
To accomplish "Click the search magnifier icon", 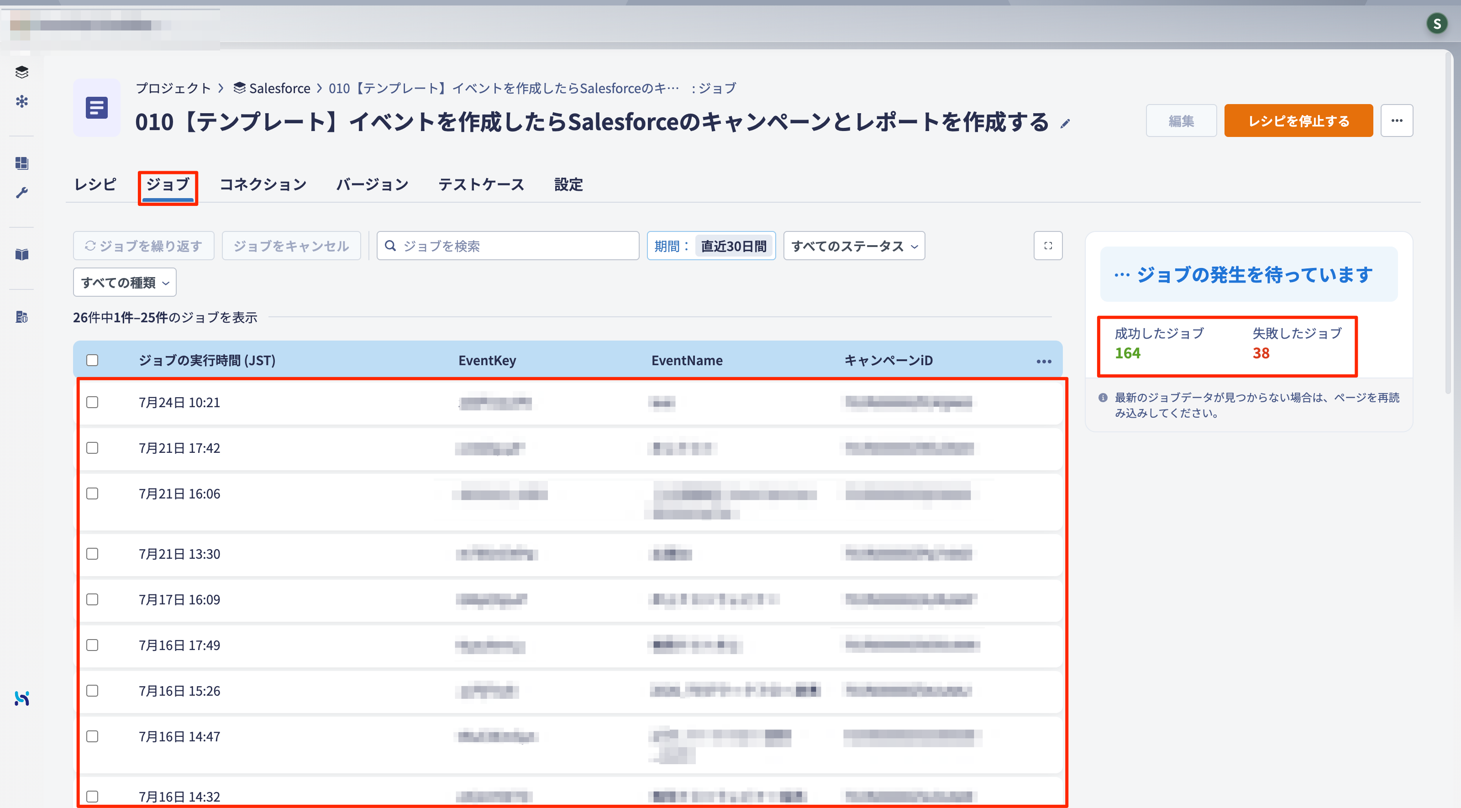I will [390, 246].
